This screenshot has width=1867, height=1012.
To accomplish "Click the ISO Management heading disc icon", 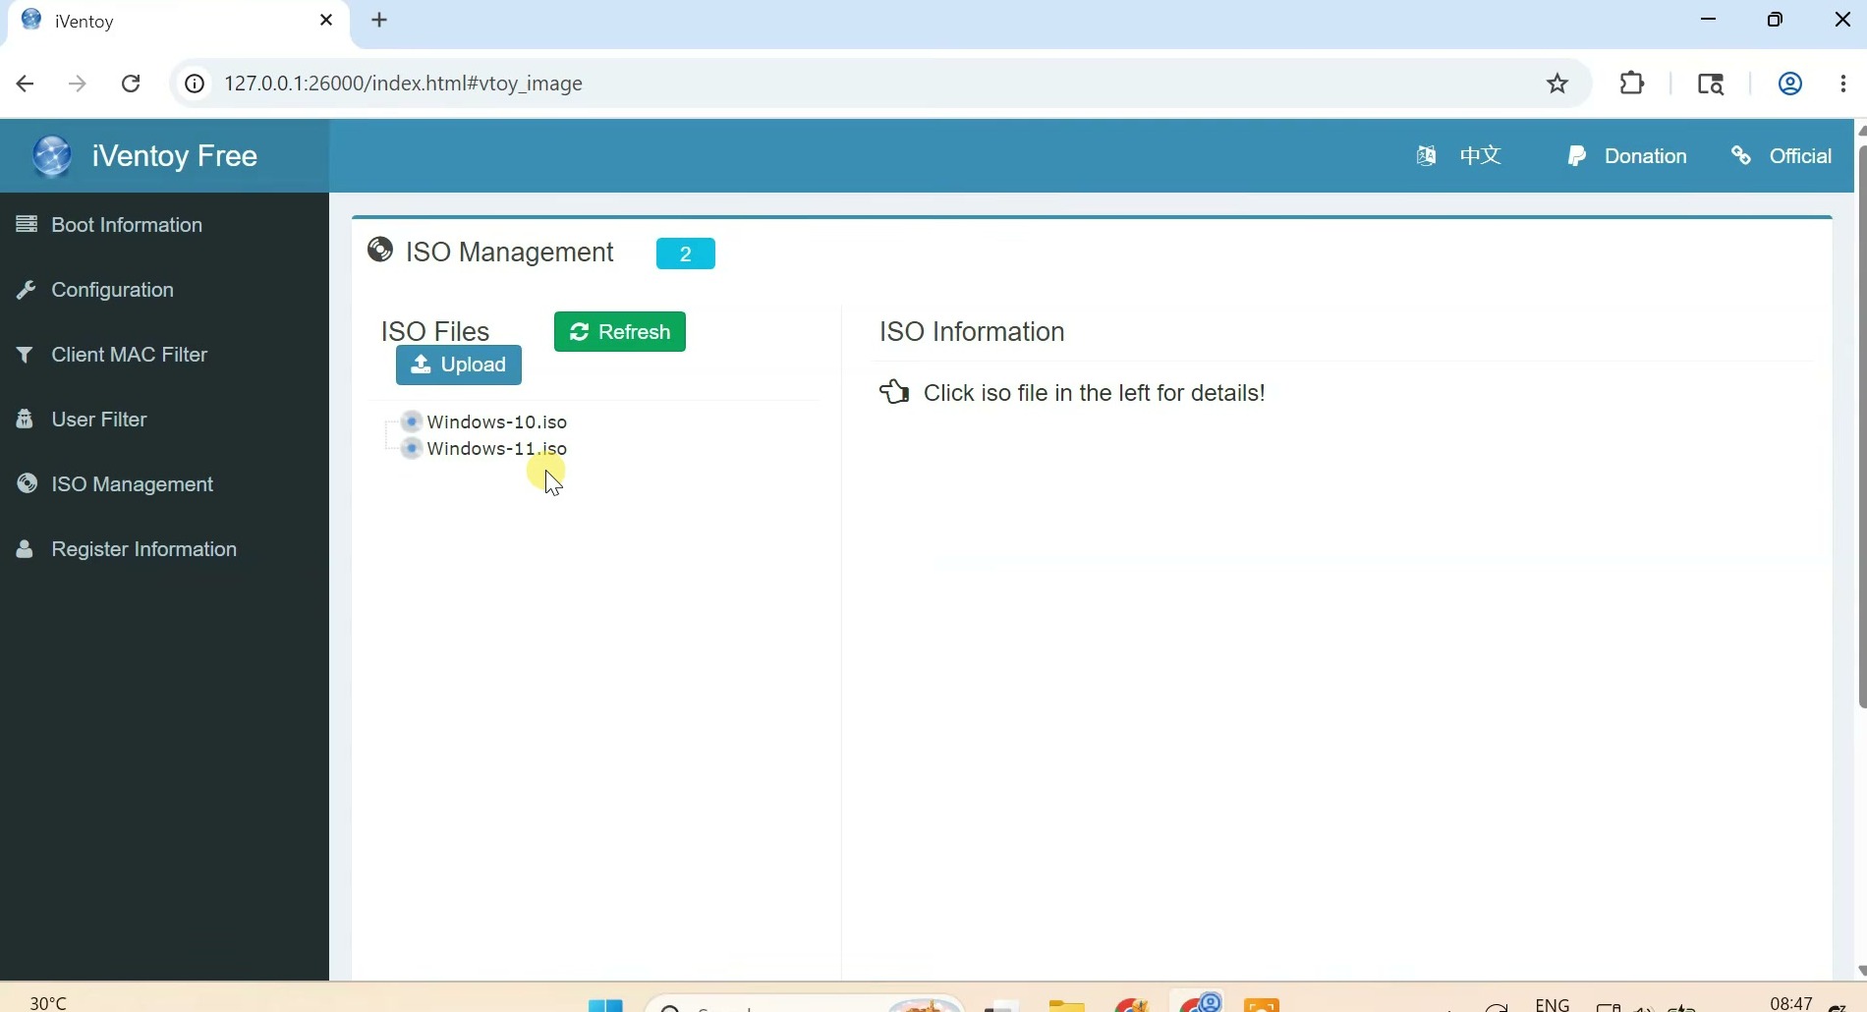I will (x=380, y=251).
